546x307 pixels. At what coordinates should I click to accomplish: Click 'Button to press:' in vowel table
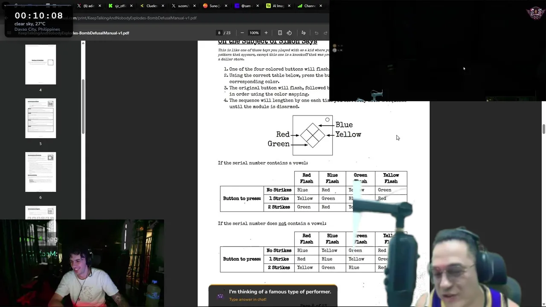click(x=242, y=198)
